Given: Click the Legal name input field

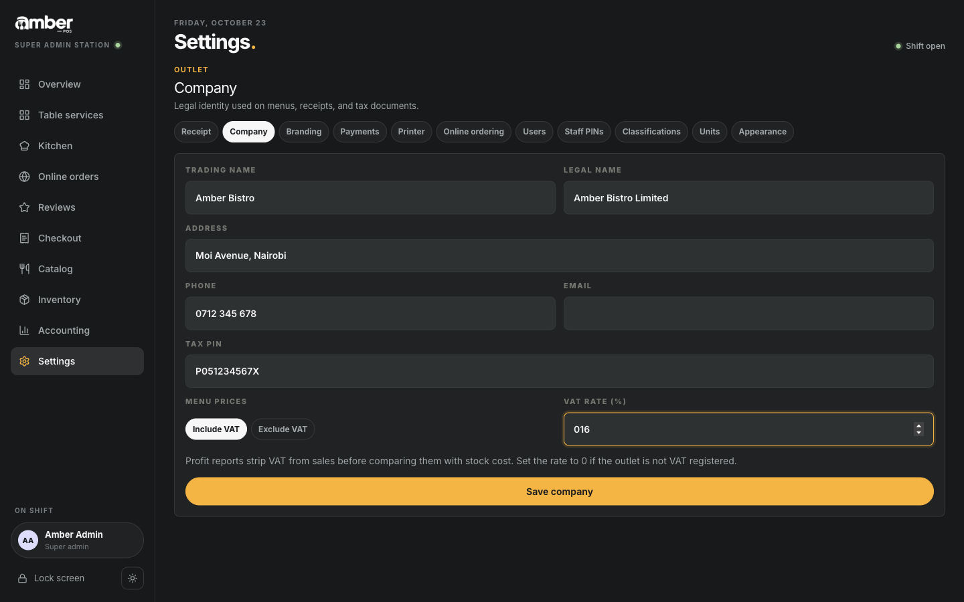Looking at the screenshot, I should 748,198.
